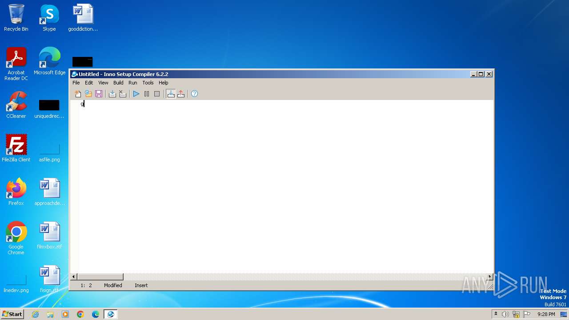Open Windows Explorer from the taskbar
Viewport: 569px width, 320px height.
pos(50,314)
